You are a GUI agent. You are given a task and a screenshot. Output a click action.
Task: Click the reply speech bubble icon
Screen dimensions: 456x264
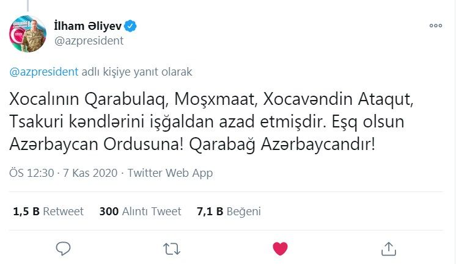(x=64, y=248)
